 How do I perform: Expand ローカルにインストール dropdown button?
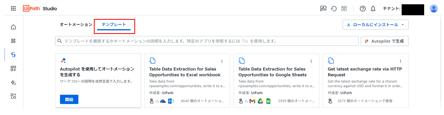(x=375, y=25)
